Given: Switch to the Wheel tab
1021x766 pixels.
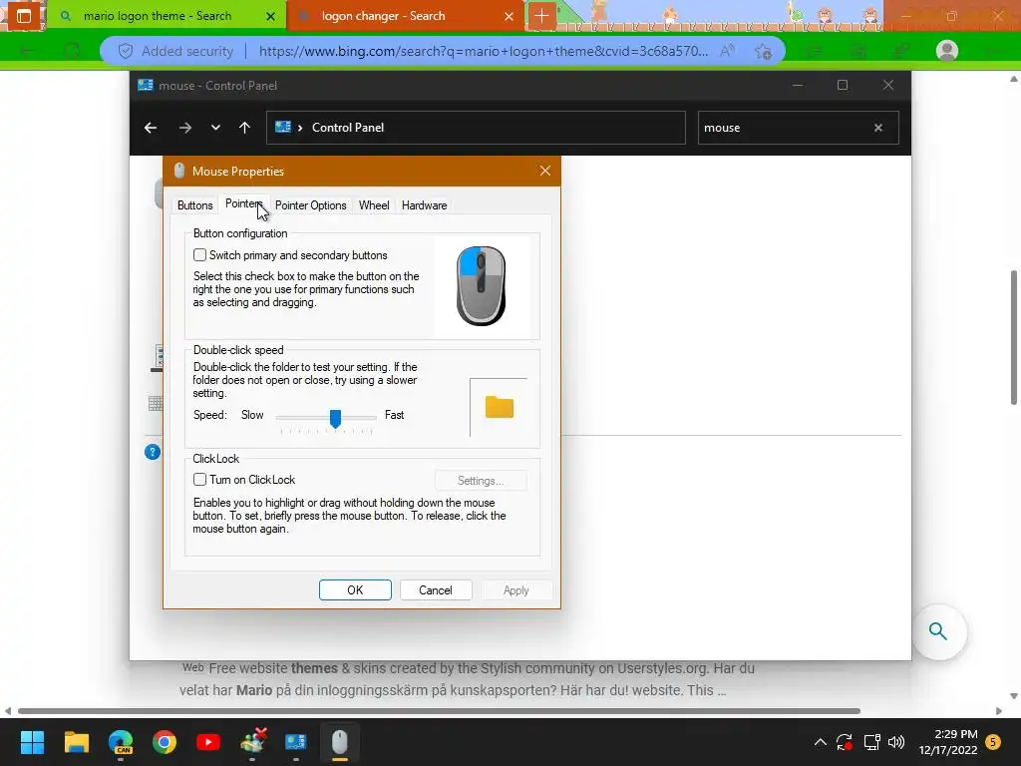Looking at the screenshot, I should click(x=374, y=205).
